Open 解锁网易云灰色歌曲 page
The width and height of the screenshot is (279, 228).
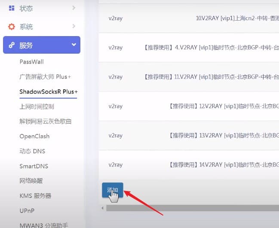click(46, 122)
